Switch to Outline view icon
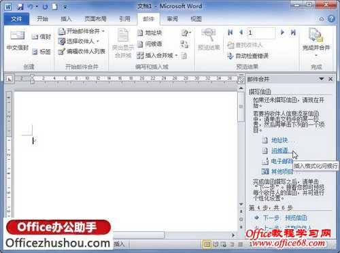The height and width of the screenshot is (253, 340). (232, 244)
